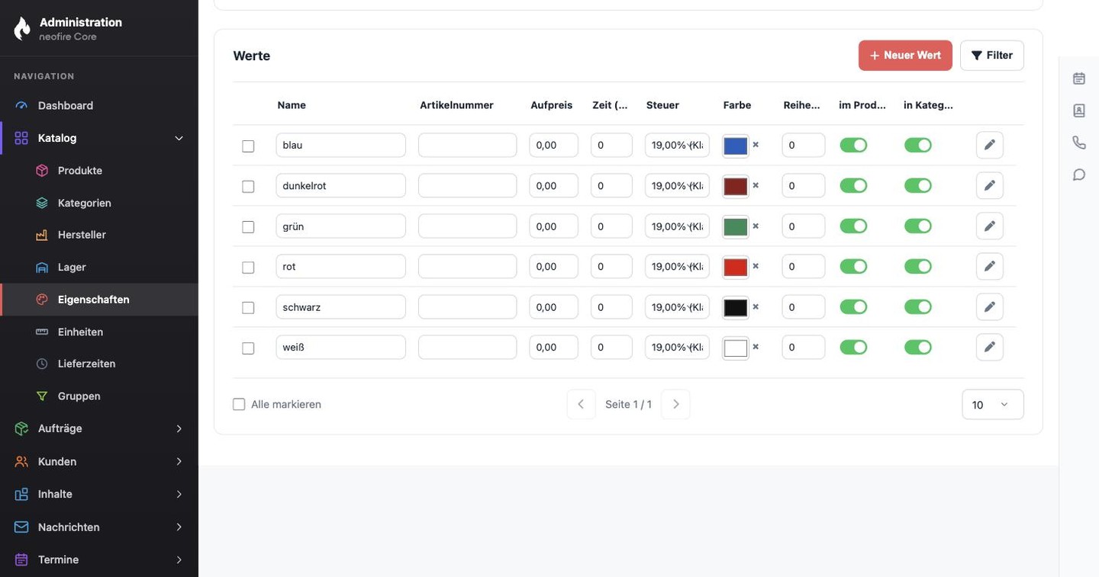The width and height of the screenshot is (1099, 577).
Task: Expand the Inhalte navigation section
Action: (x=99, y=494)
